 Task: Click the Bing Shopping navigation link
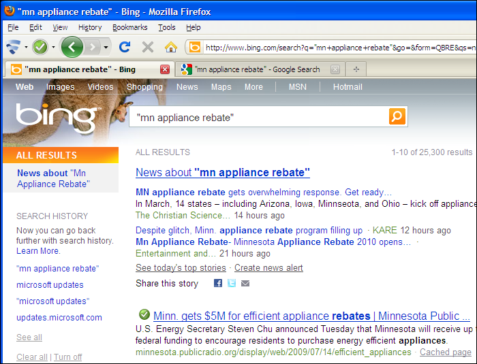[x=144, y=87]
